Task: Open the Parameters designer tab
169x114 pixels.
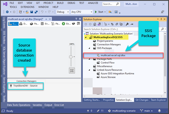Action: pos(34,24)
